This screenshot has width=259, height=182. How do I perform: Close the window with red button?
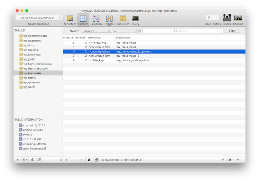17,10
